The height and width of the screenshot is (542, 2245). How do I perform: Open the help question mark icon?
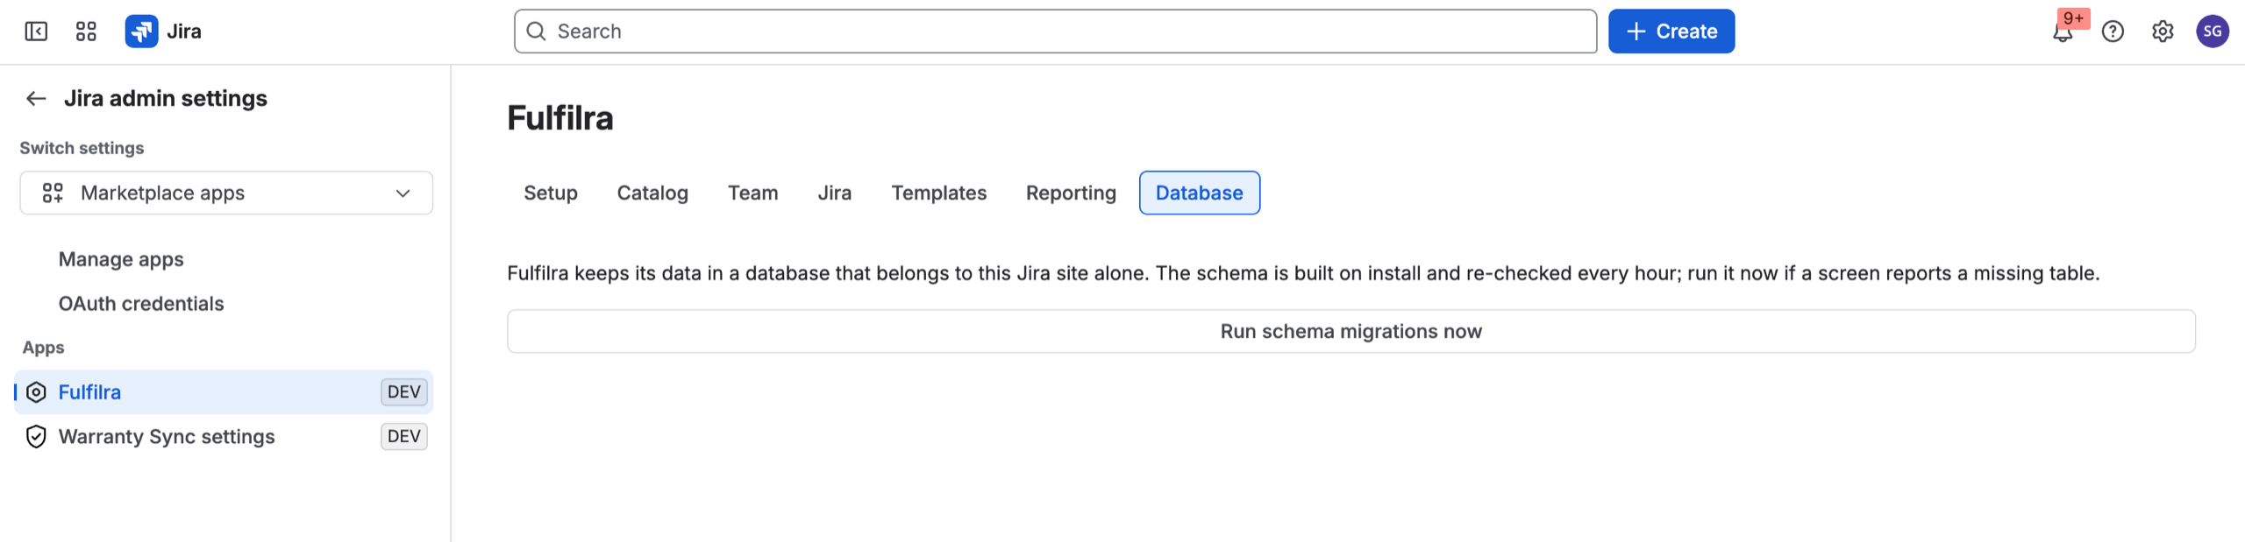[x=2113, y=32]
